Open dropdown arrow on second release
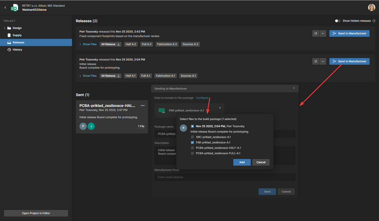 click(323, 61)
